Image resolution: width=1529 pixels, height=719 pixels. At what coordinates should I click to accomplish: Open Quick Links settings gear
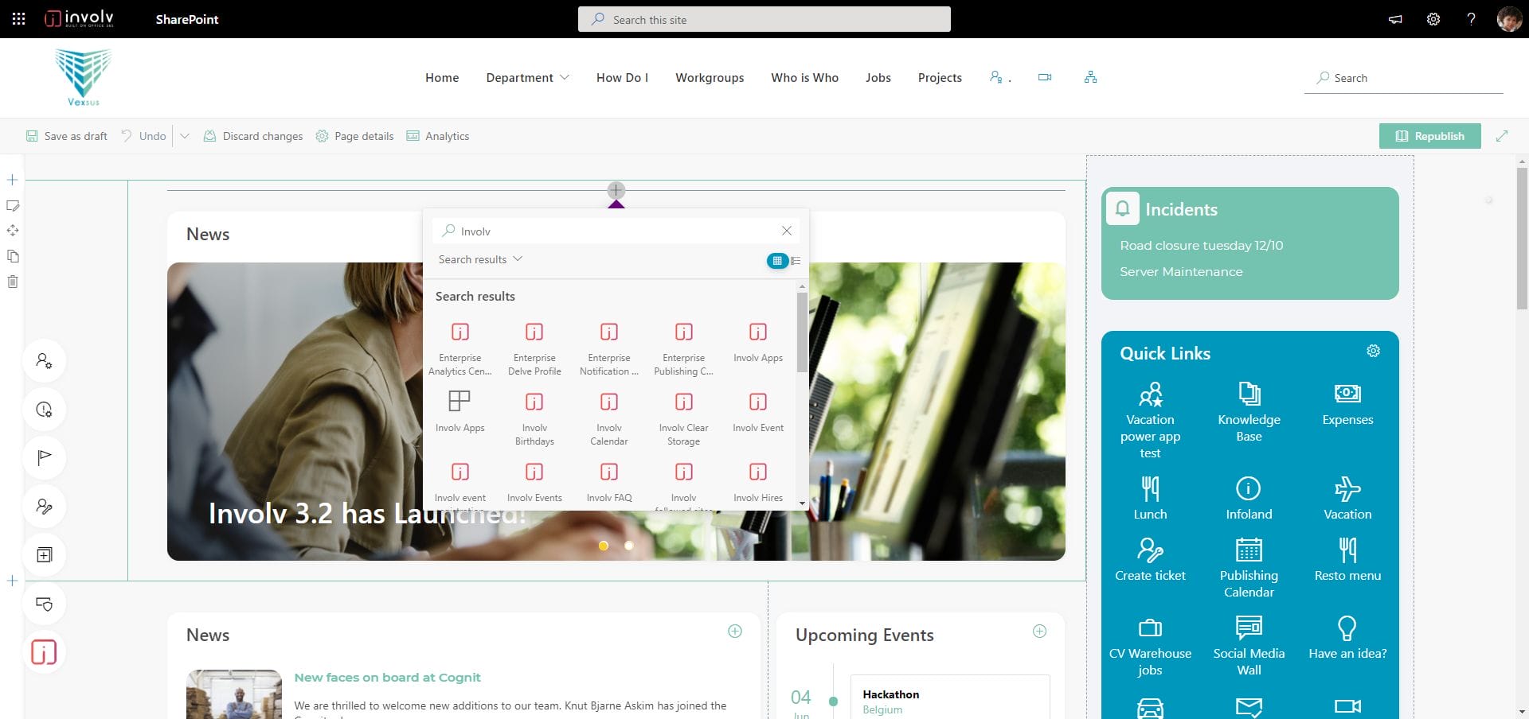pyautogui.click(x=1373, y=352)
